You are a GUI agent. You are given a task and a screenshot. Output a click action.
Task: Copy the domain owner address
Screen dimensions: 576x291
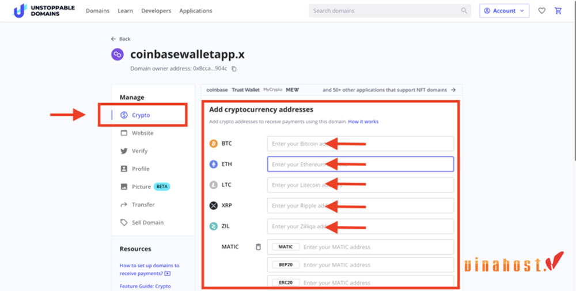pyautogui.click(x=234, y=69)
